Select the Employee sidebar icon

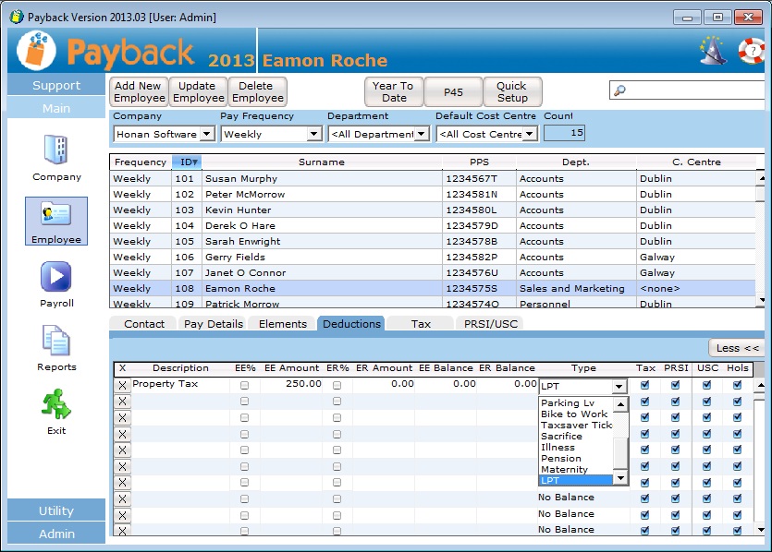click(56, 215)
